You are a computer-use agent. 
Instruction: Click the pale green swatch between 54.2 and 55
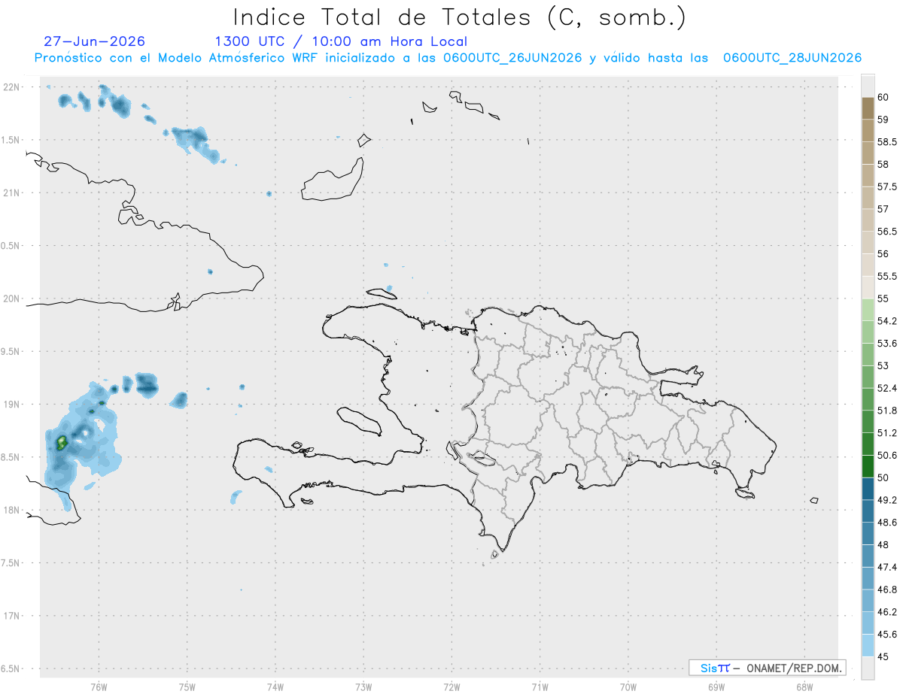point(868,310)
